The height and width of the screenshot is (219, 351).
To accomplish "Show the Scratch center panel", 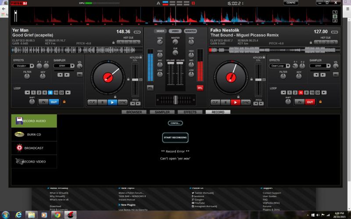I will 190,31.
